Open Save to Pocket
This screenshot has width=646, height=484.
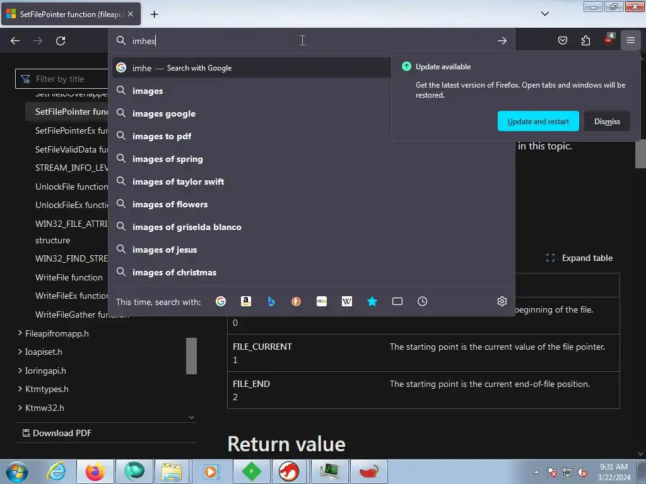(562, 40)
